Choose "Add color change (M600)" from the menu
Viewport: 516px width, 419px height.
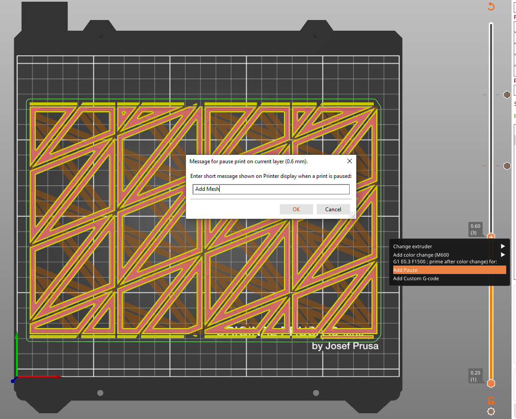click(x=420, y=255)
